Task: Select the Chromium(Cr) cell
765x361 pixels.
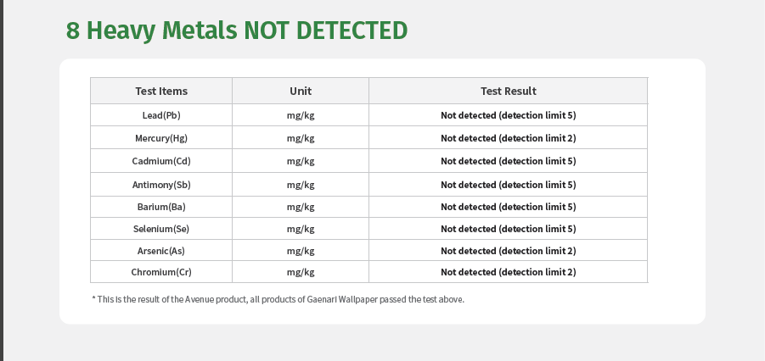Action: point(161,272)
